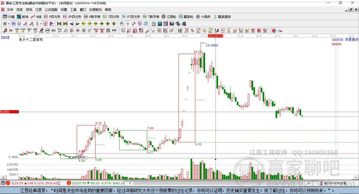Open the T数字表 tool
The image size is (359, 194).
tap(151, 17)
